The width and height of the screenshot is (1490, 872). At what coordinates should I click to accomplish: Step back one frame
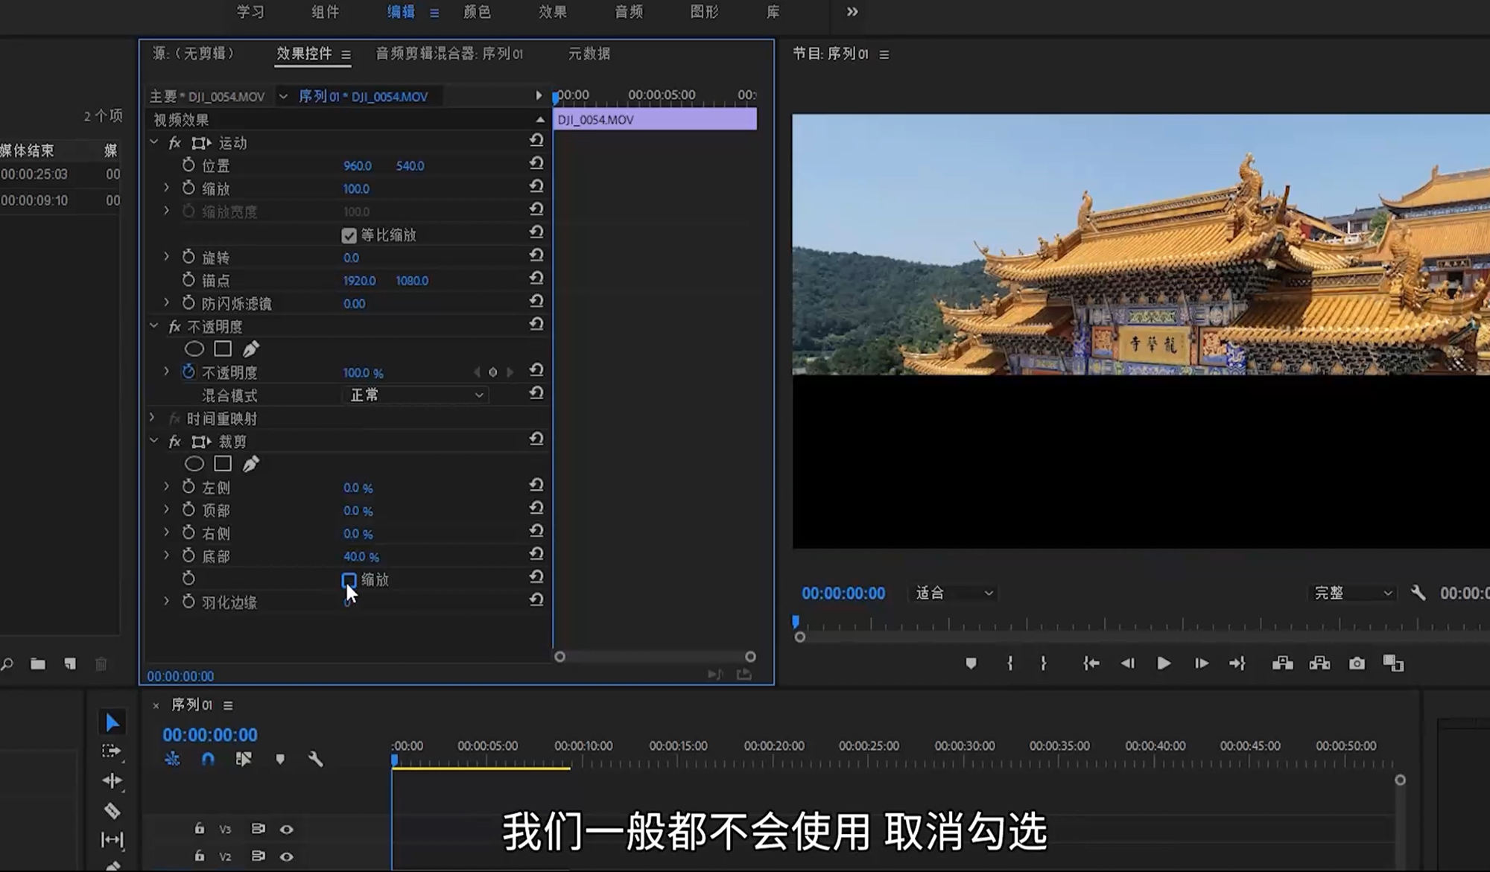1127,663
